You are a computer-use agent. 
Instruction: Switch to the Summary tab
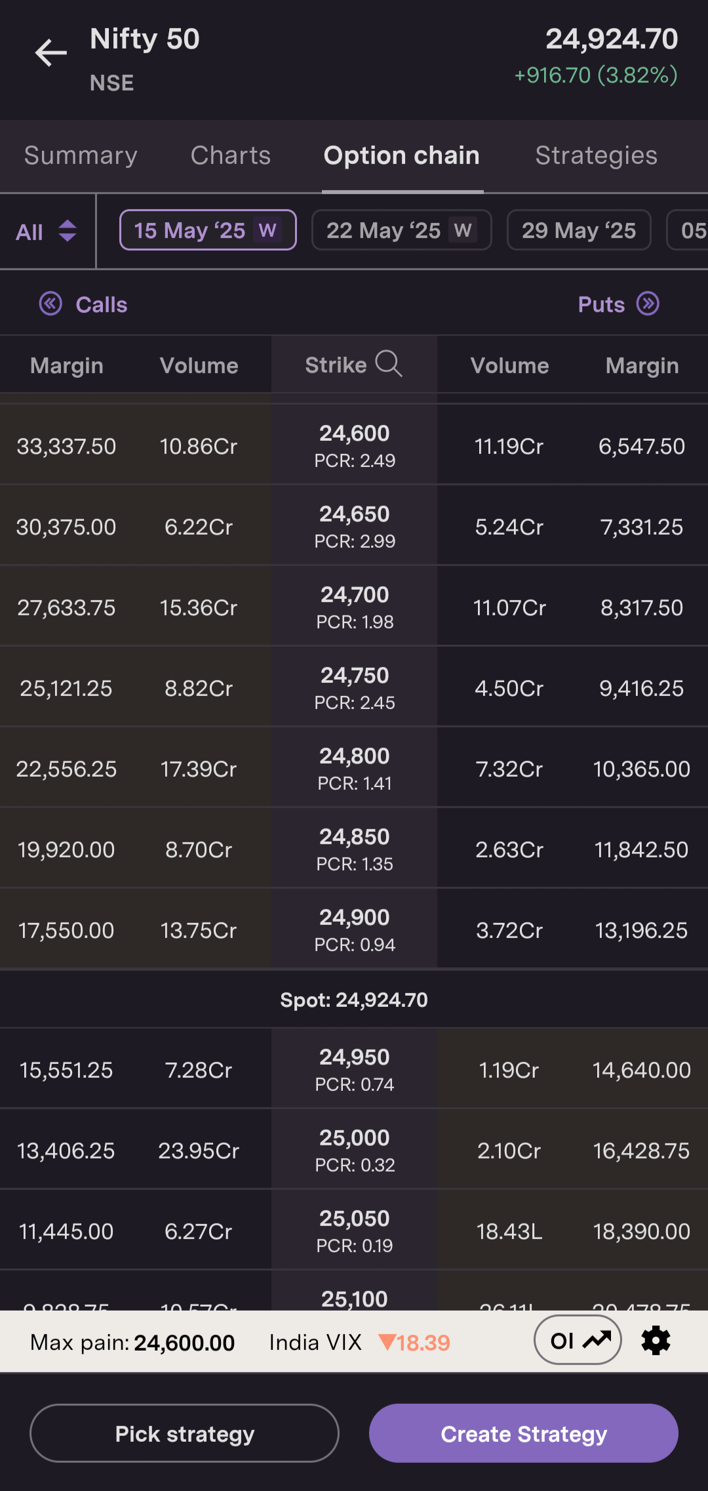click(x=81, y=155)
